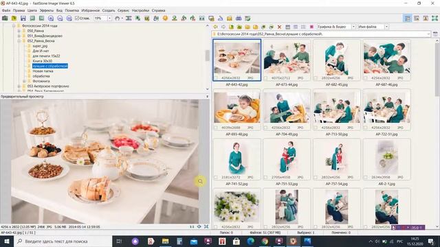The height and width of the screenshot is (247, 440).
Task: Click the forward arrow in browser toolbar
Action: coord(223,27)
